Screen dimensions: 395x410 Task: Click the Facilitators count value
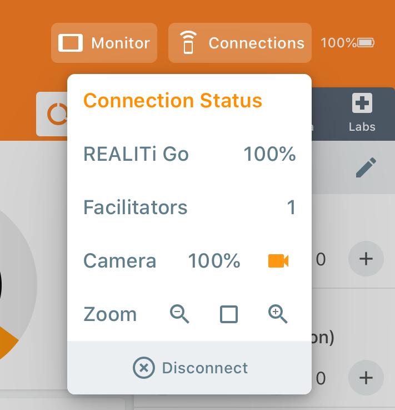(x=291, y=208)
